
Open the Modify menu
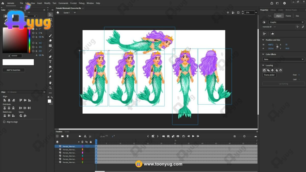[x=47, y=3]
